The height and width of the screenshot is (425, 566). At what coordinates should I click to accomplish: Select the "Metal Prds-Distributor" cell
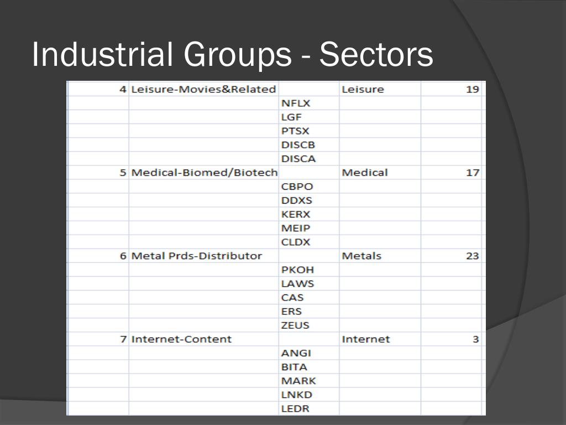pyautogui.click(x=203, y=256)
